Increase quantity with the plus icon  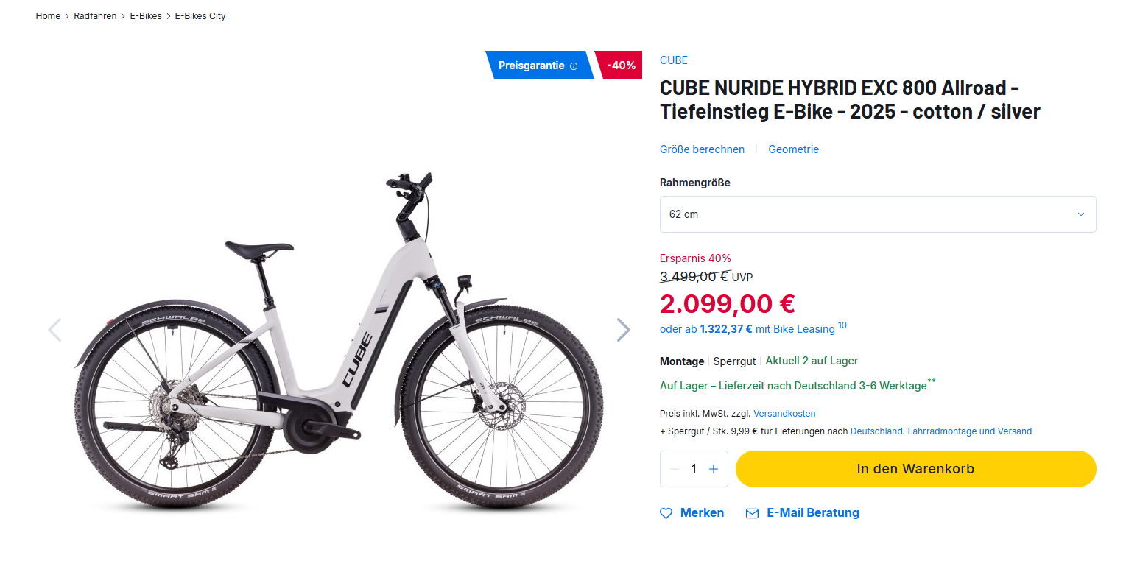coord(713,469)
